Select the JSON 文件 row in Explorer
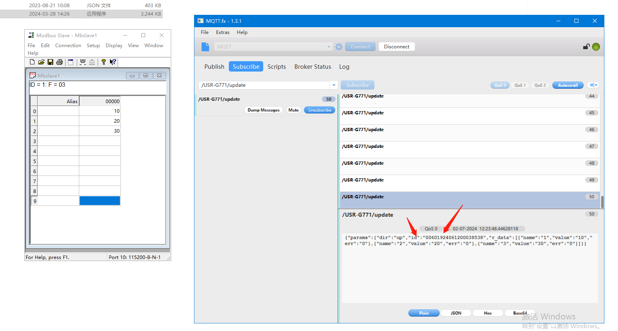Viewport: 618px width, 331px height. click(81, 6)
